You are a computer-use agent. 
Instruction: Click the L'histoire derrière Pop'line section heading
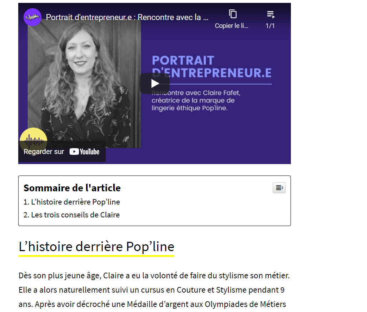pyautogui.click(x=96, y=247)
